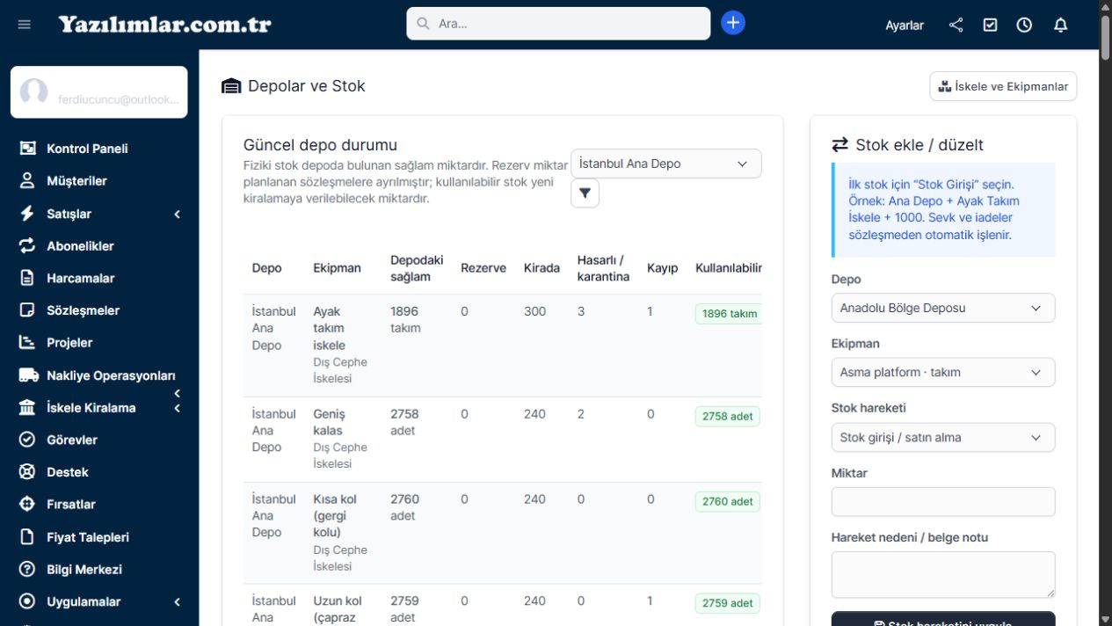Viewport: 1112px width, 626px height.
Task: Open the checklist tasks icon in header
Action: click(990, 25)
